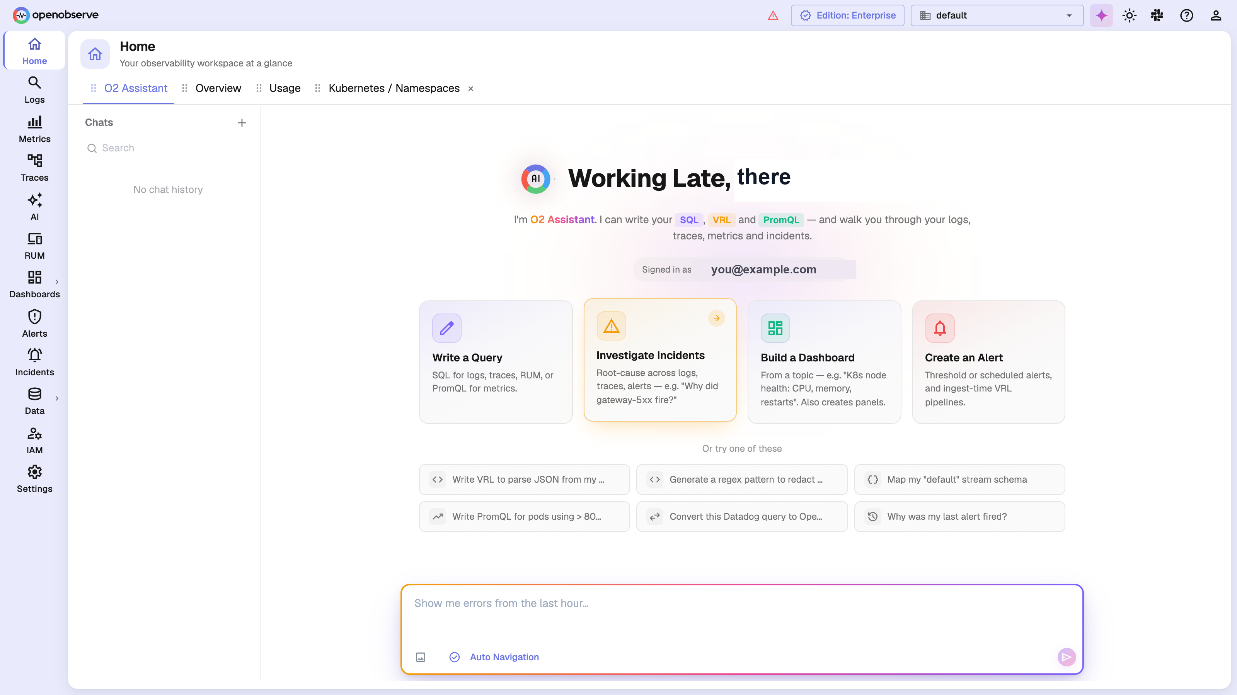Choose 'Generate a regex pattern to redact' suggestion
Viewport: 1237px width, 695px height.
tap(741, 479)
